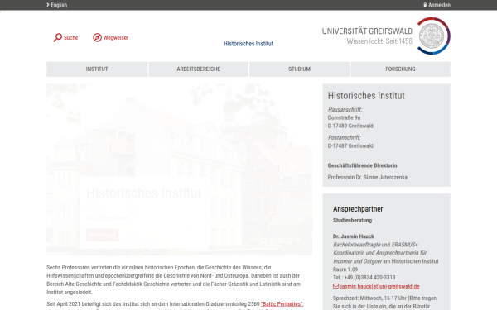
Task: Click the Studienberatung label
Action: click(x=353, y=220)
